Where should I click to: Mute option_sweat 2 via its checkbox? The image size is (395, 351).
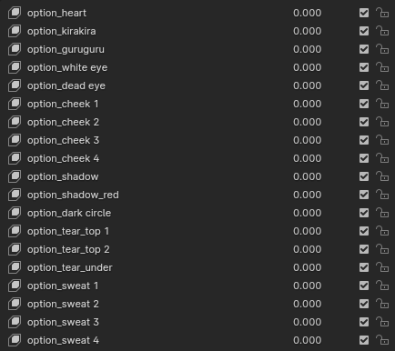(x=364, y=304)
